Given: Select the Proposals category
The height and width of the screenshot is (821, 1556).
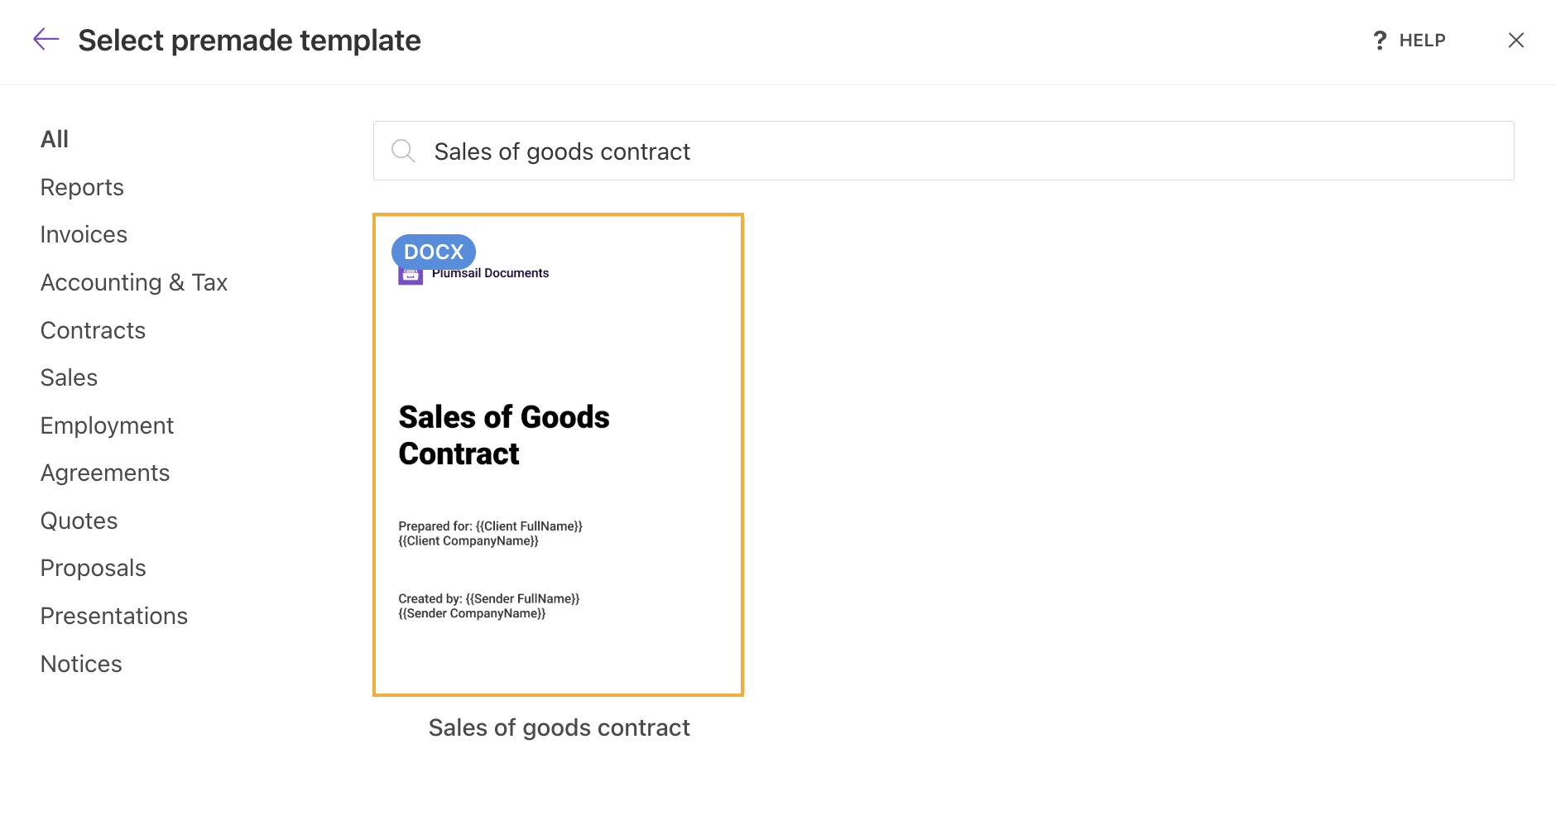Looking at the screenshot, I should [x=93, y=568].
